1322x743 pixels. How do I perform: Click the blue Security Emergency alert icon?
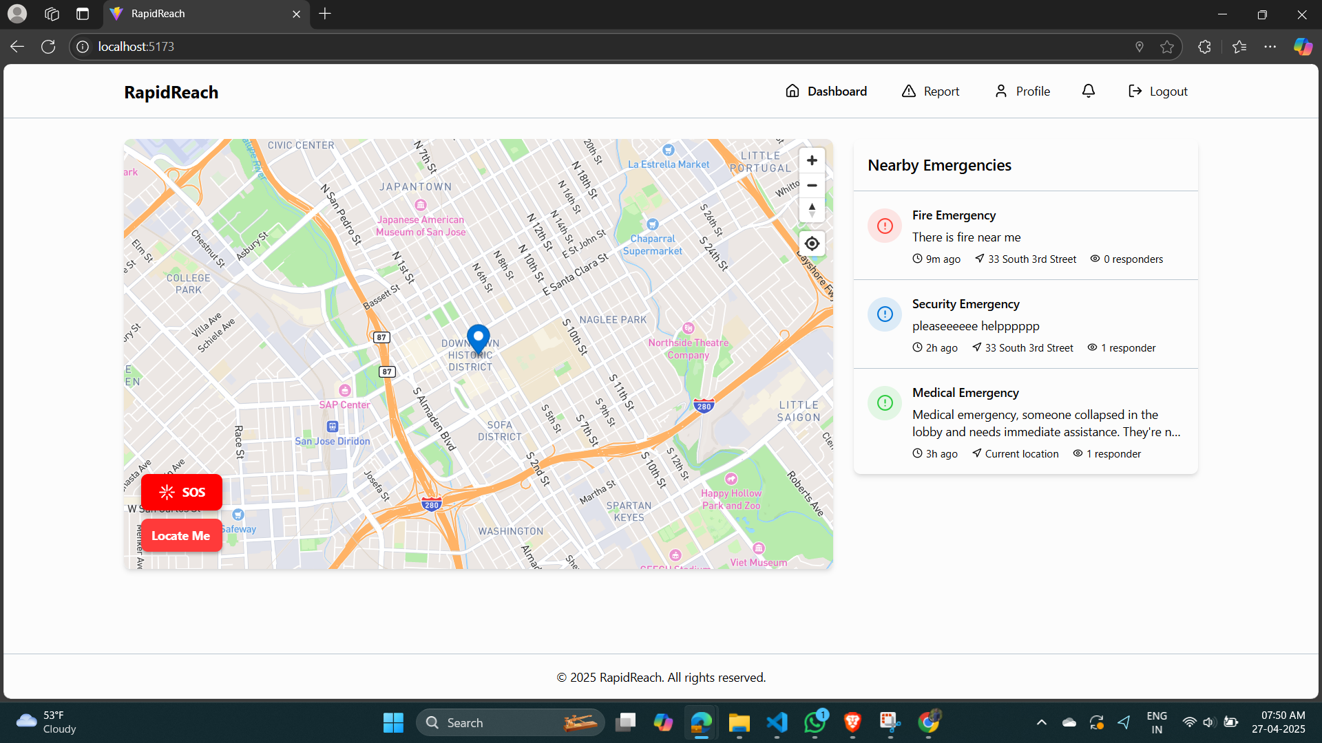885,314
